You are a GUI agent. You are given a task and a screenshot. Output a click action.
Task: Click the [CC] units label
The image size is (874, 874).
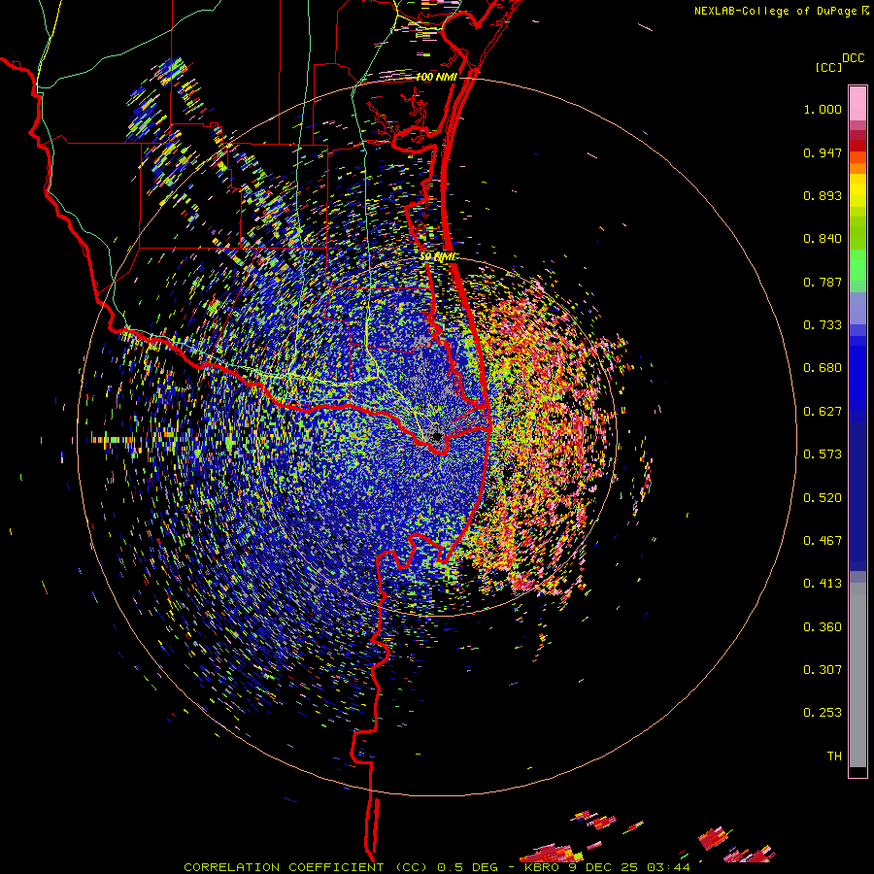click(x=829, y=67)
